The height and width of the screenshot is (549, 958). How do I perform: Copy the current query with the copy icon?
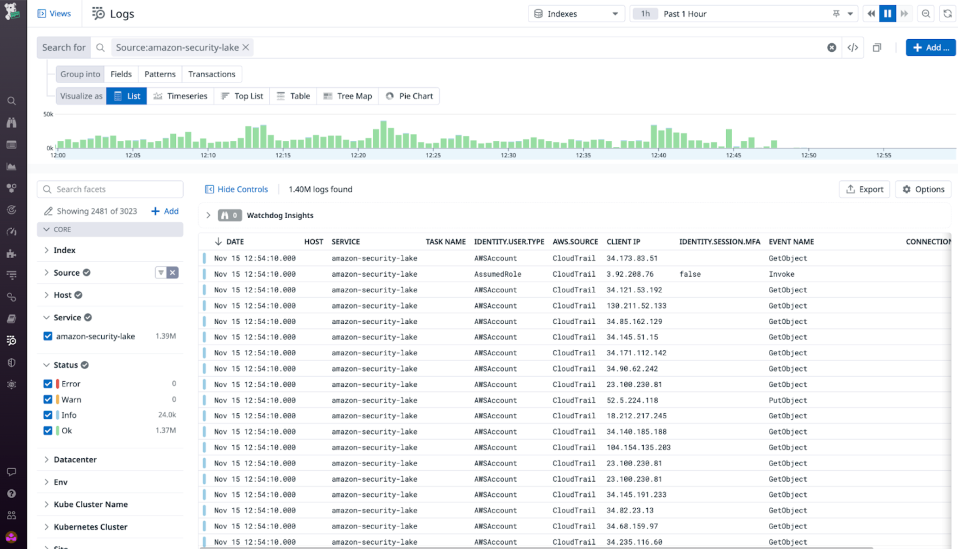coord(877,47)
